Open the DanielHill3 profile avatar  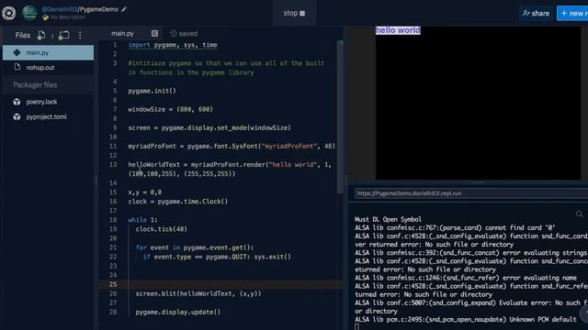29,13
